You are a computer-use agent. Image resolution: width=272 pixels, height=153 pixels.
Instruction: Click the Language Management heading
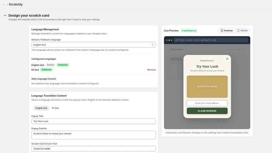[45, 29]
